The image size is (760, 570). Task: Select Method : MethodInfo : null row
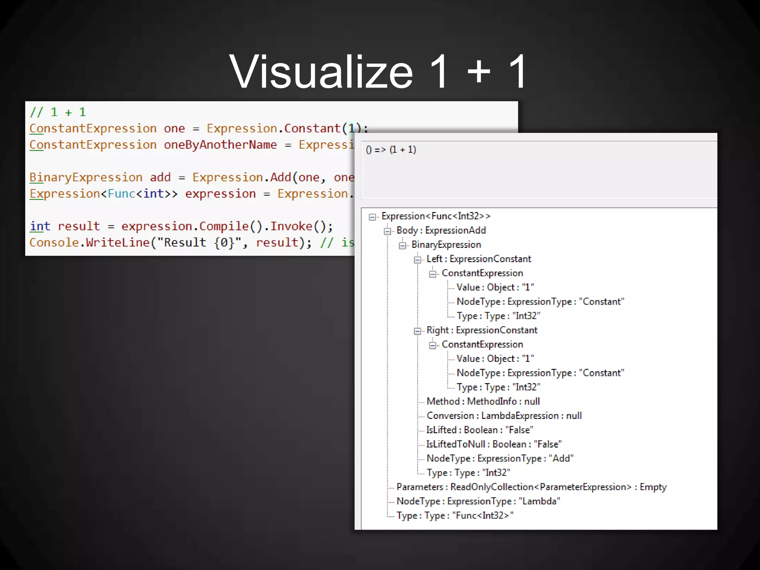pos(483,402)
